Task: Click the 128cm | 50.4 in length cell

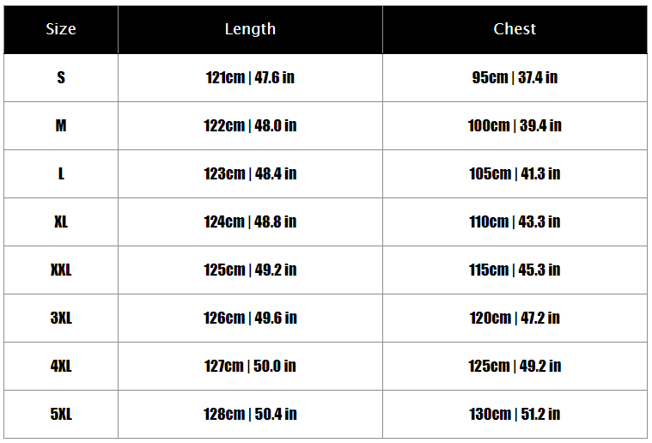Action: click(250, 415)
